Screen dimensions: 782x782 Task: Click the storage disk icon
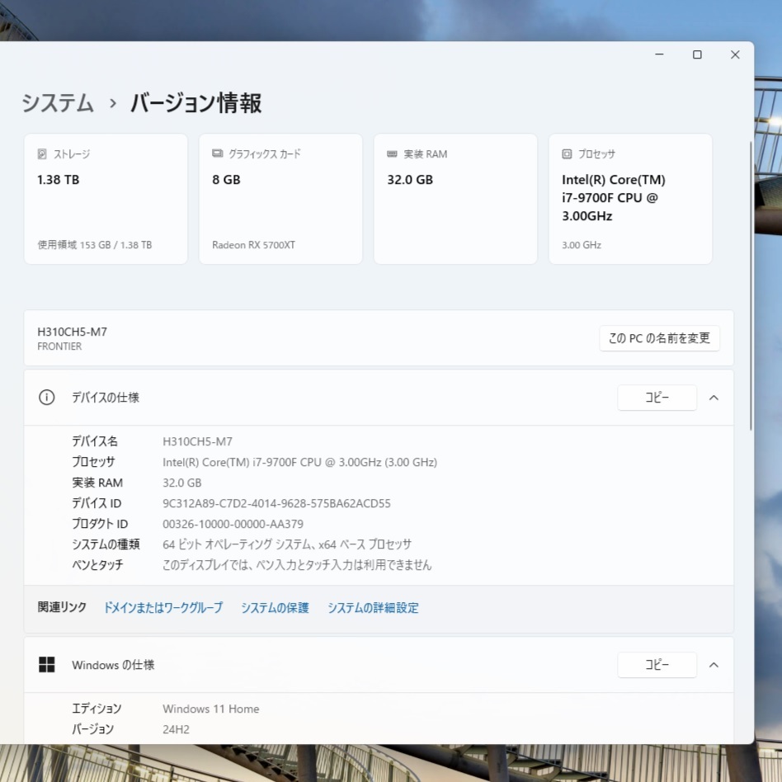42,153
